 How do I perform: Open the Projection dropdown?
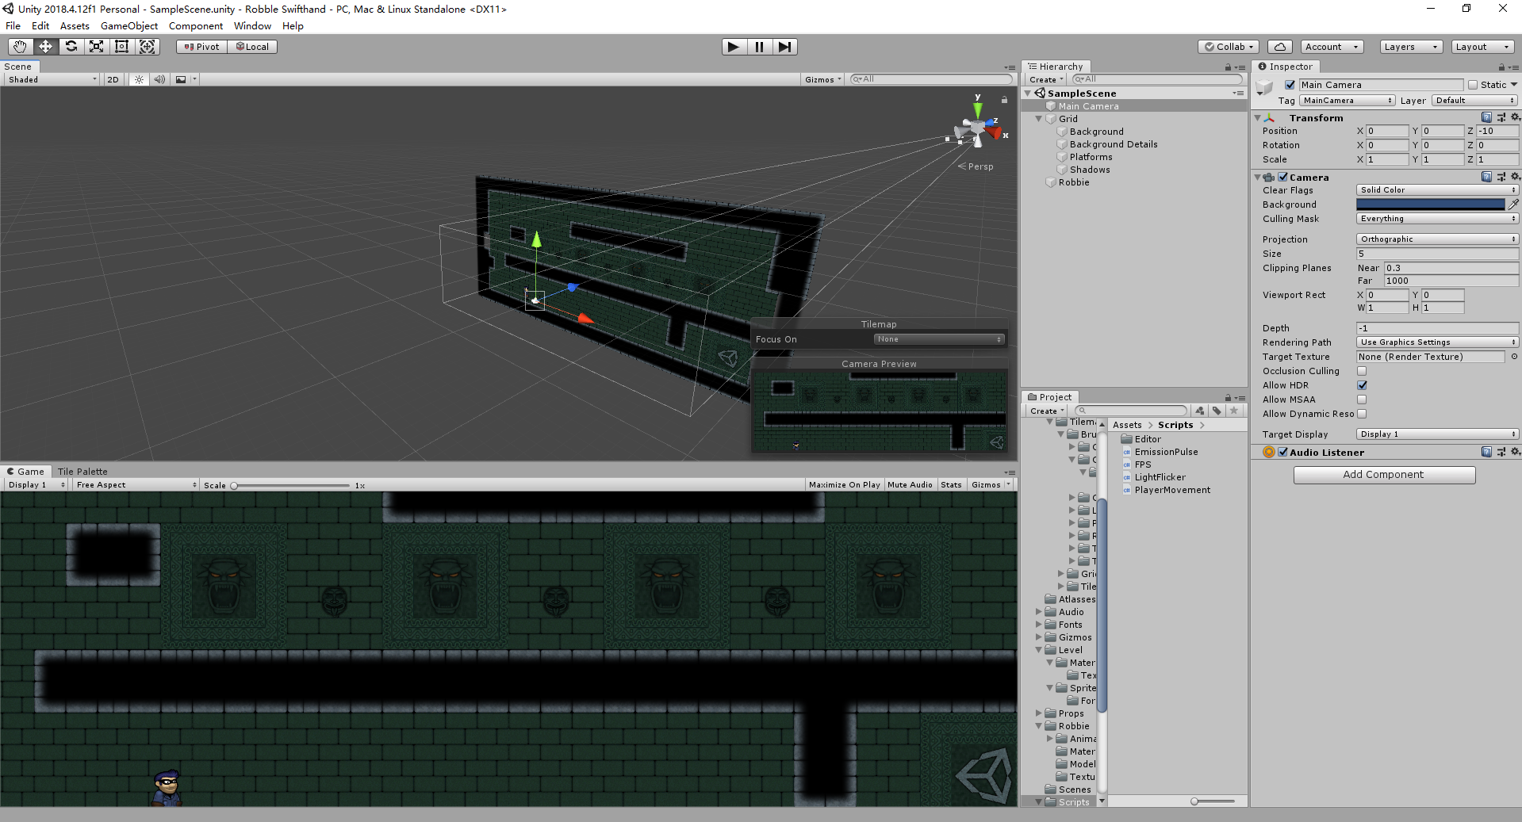(1437, 239)
